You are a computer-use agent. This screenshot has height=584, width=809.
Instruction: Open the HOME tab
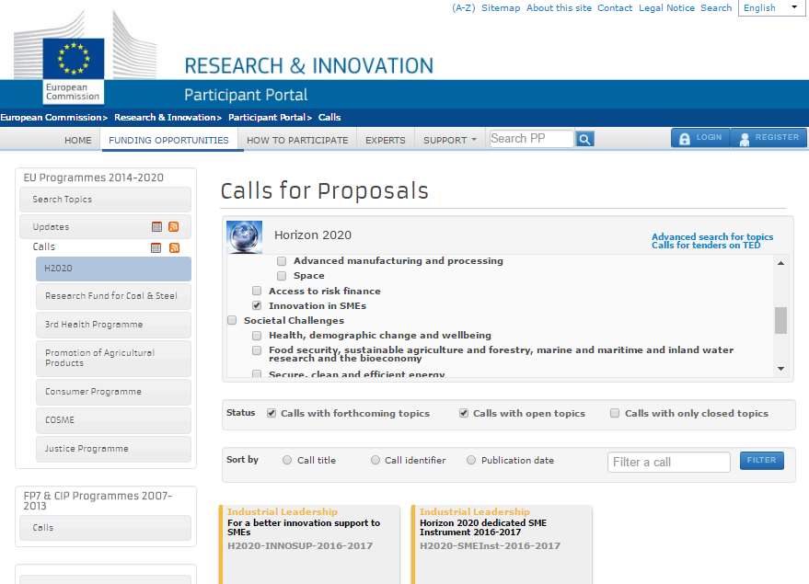(78, 140)
